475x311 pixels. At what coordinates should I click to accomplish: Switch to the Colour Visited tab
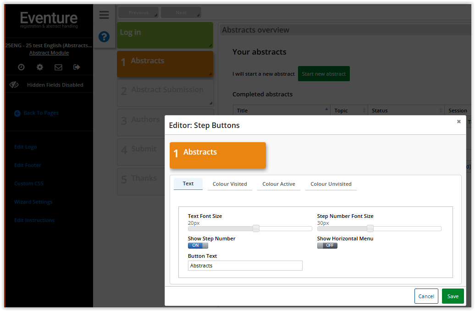[x=230, y=184]
